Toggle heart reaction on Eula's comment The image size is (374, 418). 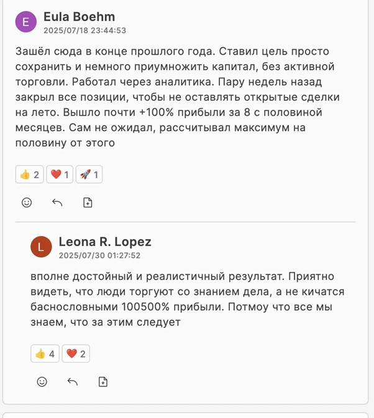pyautogui.click(x=60, y=175)
